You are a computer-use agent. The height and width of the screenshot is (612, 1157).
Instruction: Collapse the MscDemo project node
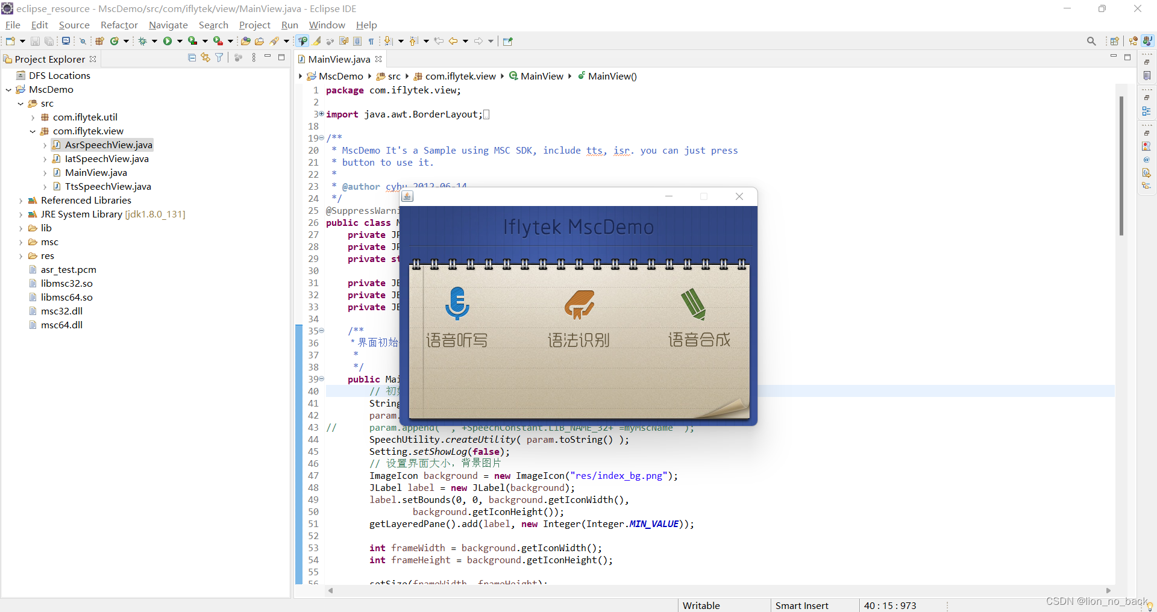pos(9,90)
